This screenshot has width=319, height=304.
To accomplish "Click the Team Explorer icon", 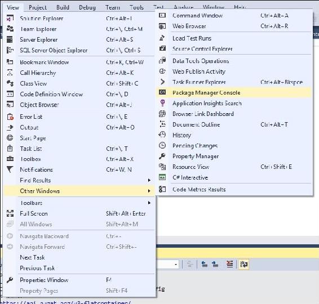I will tap(10, 29).
